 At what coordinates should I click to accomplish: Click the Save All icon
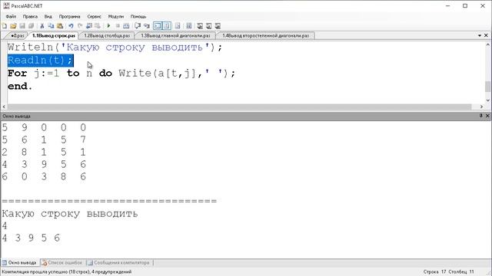tap(31, 26)
